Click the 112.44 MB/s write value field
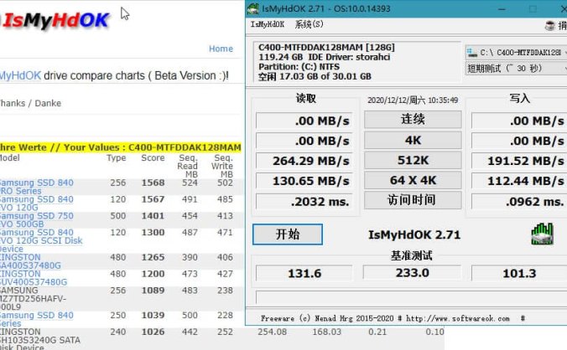This screenshot has height=350, width=567. tap(518, 180)
